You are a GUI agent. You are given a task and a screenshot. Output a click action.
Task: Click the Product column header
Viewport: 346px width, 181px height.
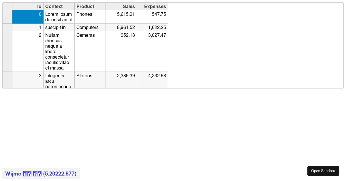click(x=90, y=6)
